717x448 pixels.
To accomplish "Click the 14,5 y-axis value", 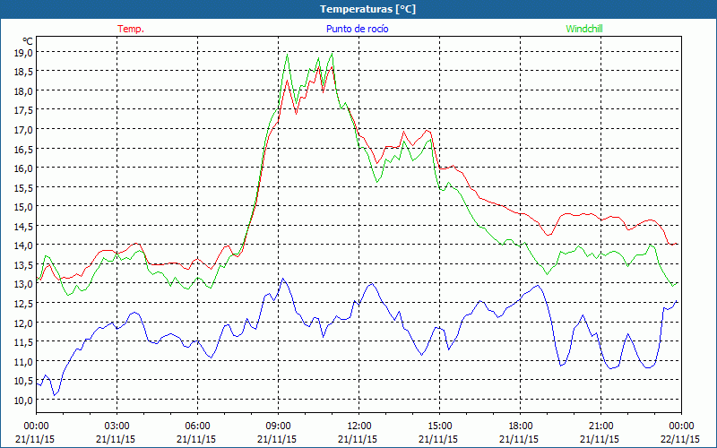I will 25,226.
